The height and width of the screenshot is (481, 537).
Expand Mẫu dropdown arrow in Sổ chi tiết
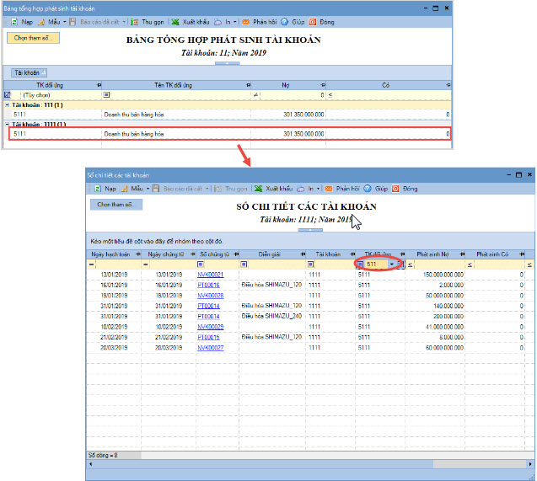coord(148,189)
